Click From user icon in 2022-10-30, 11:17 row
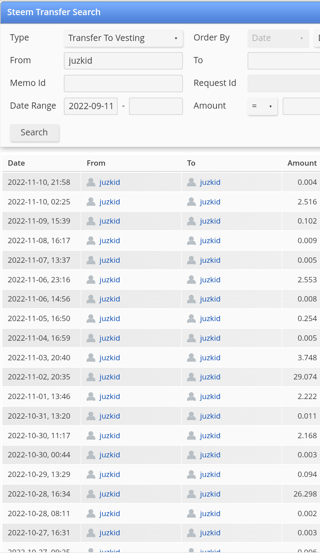Image resolution: width=320 pixels, height=554 pixels. click(91, 436)
